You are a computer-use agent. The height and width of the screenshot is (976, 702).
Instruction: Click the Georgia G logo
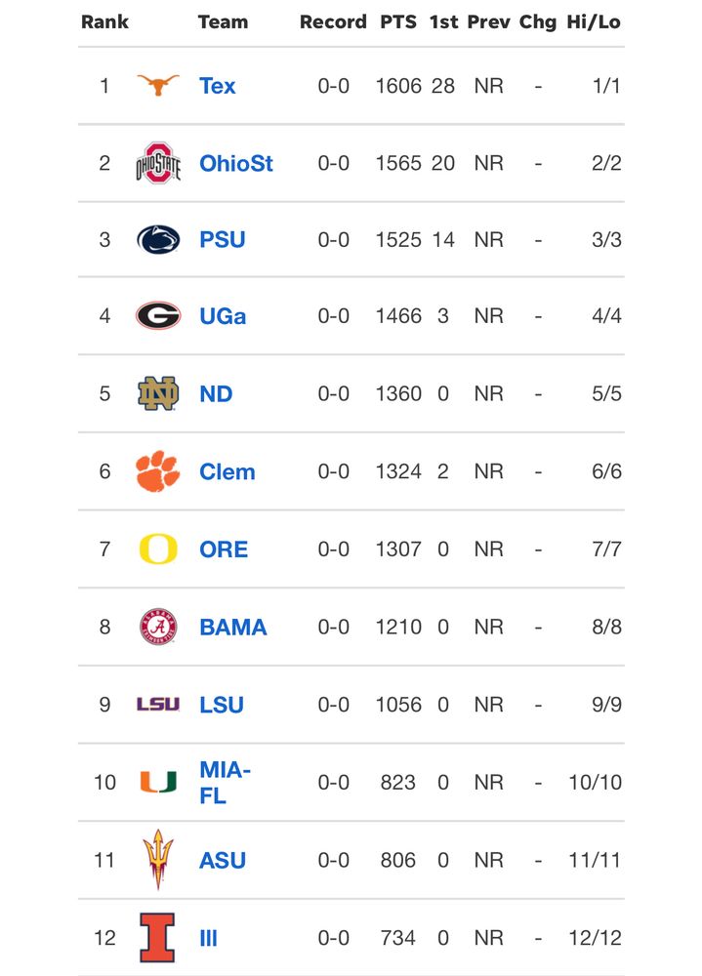tap(158, 315)
